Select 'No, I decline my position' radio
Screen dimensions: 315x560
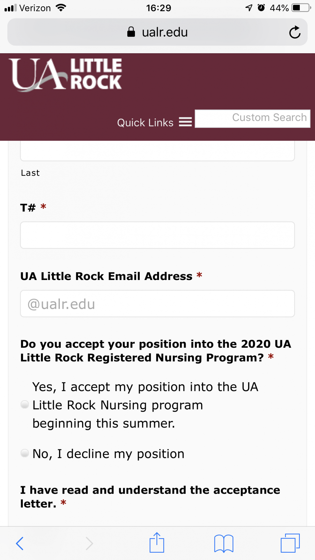click(x=25, y=453)
